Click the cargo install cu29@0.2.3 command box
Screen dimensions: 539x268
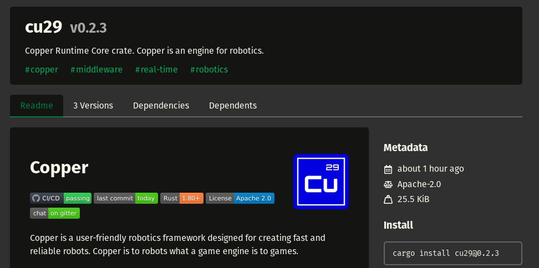tap(452, 254)
